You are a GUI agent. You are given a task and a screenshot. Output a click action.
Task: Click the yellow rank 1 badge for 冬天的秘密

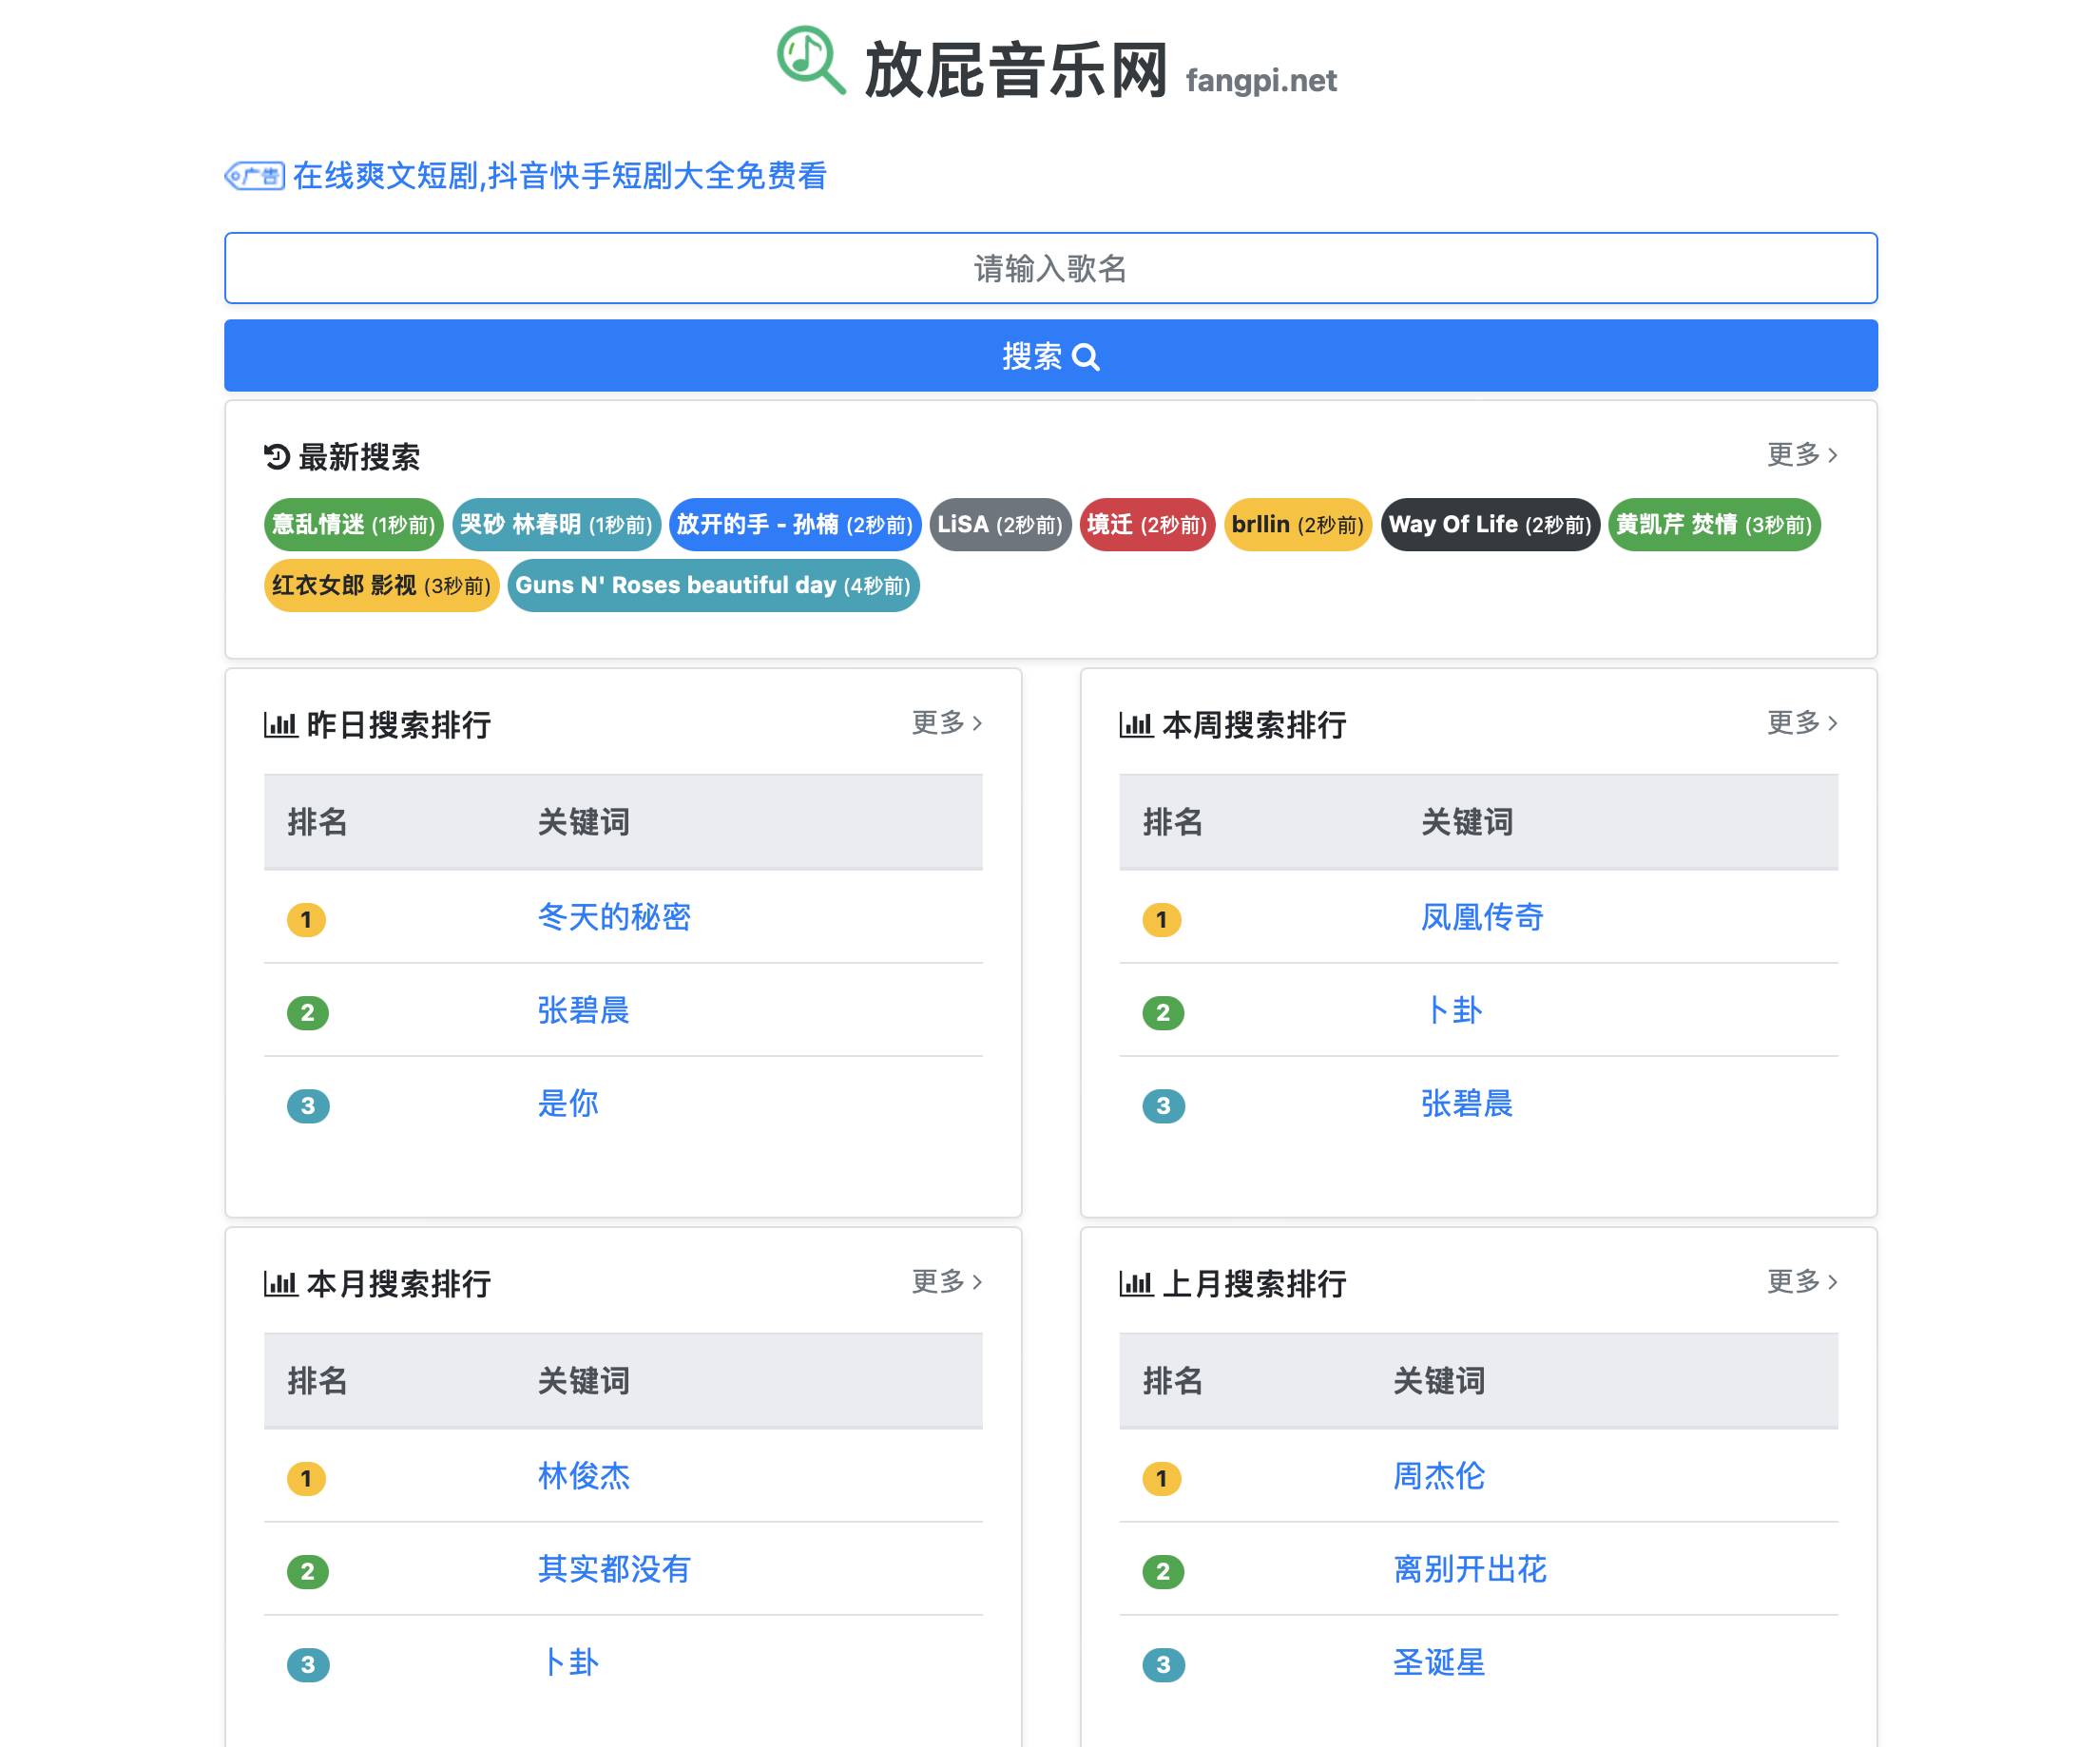coord(305,919)
